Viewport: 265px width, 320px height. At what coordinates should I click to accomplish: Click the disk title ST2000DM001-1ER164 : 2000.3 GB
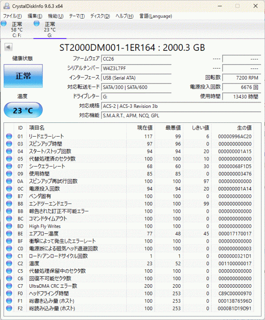point(132,48)
